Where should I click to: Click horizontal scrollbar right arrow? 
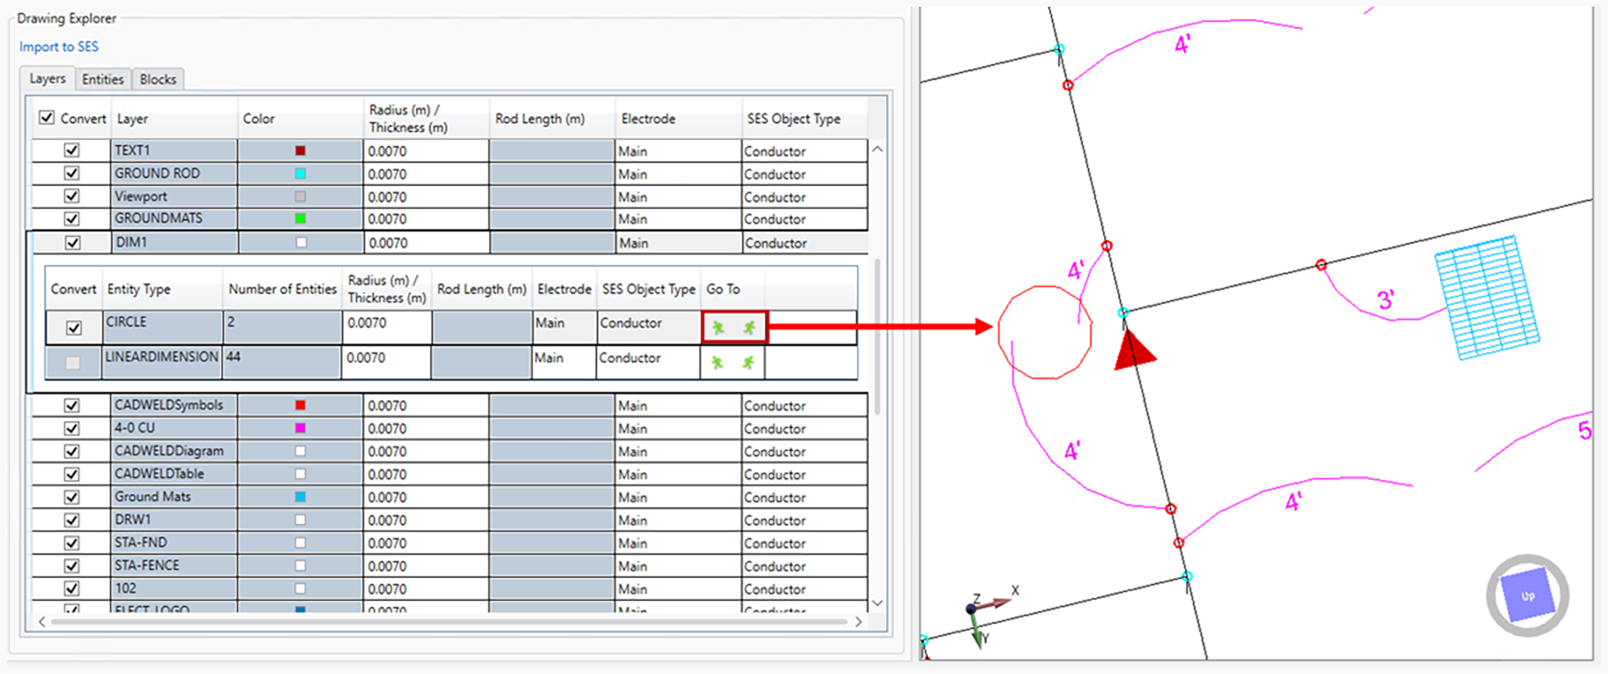[859, 622]
